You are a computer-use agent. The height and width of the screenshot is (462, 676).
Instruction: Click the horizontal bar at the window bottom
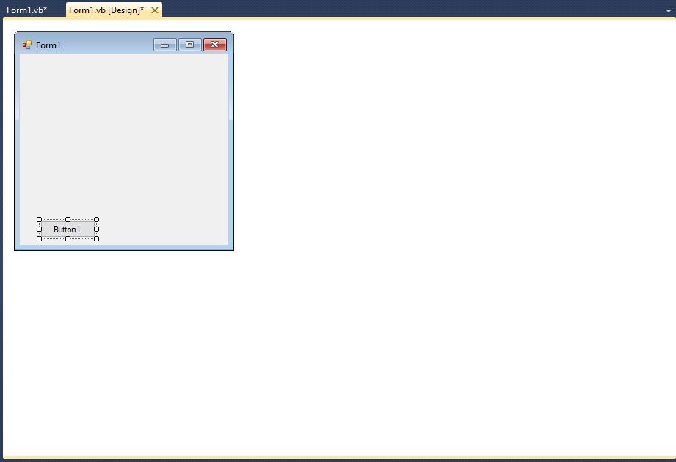[338, 457]
